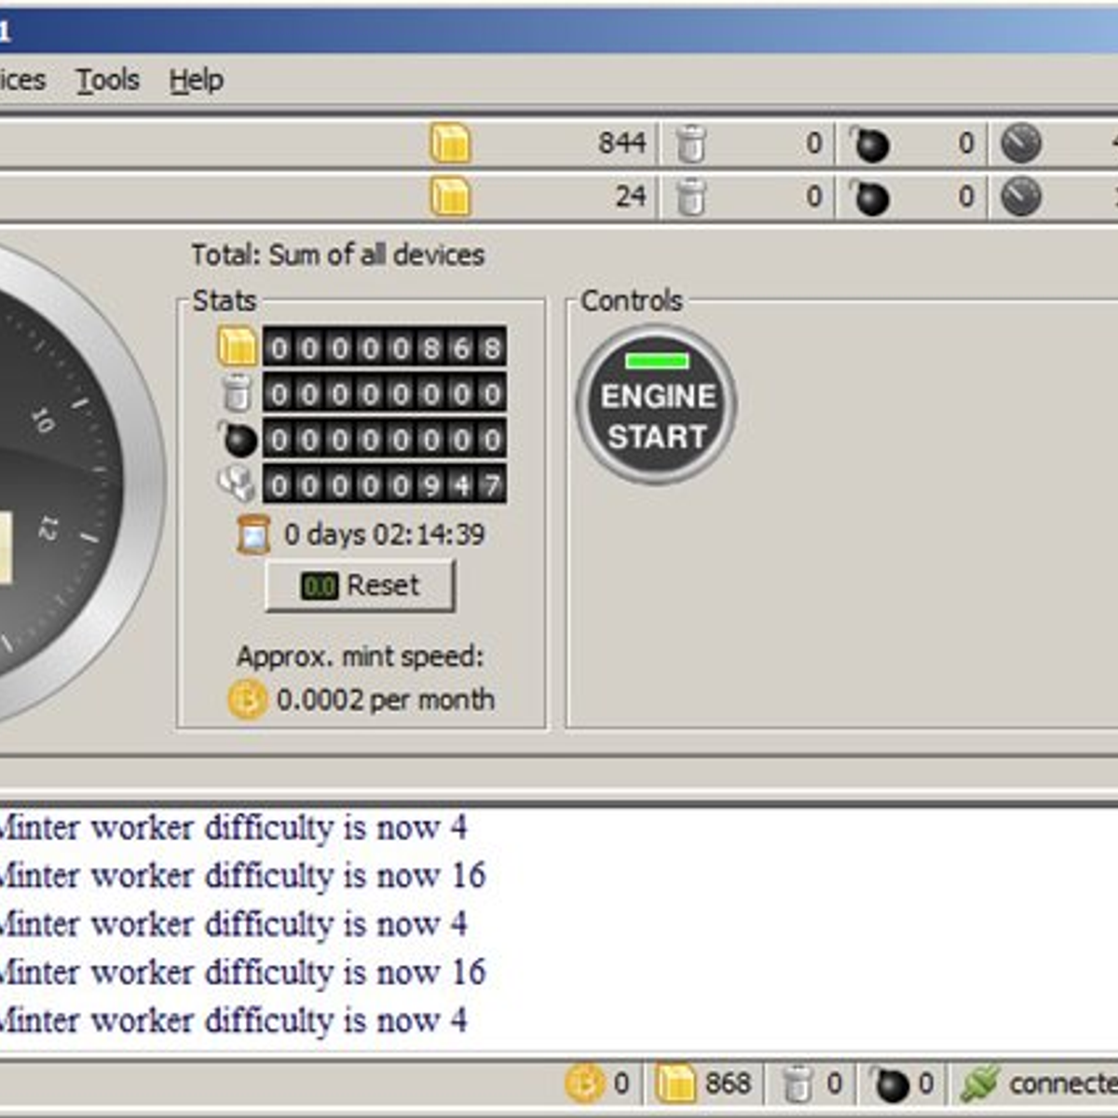Click the coin icon in the bottom status bar
The image size is (1118, 1118).
click(x=584, y=1084)
